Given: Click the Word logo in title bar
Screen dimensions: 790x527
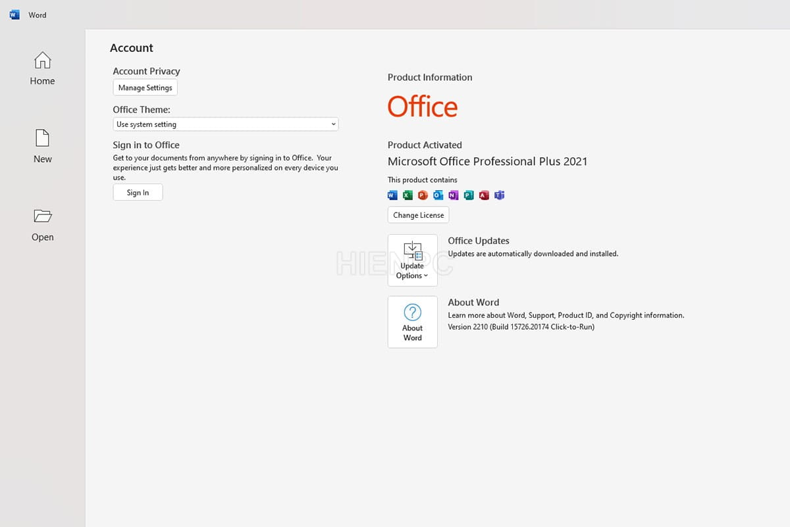Looking at the screenshot, I should [14, 14].
